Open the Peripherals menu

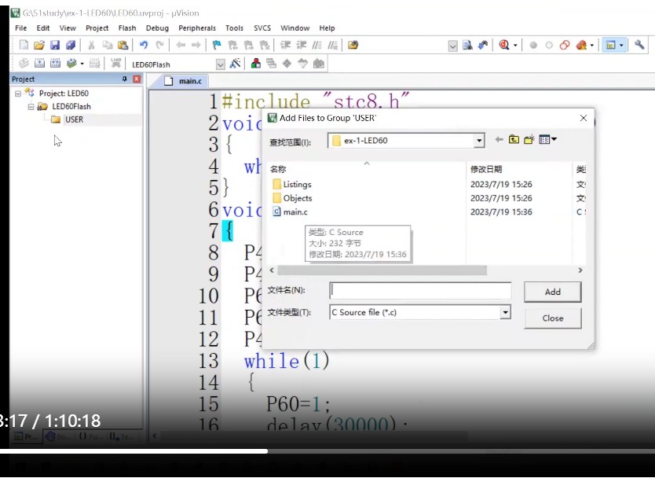(x=197, y=28)
